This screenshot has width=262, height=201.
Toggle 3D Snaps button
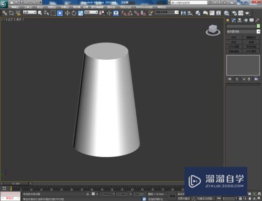coord(124,13)
